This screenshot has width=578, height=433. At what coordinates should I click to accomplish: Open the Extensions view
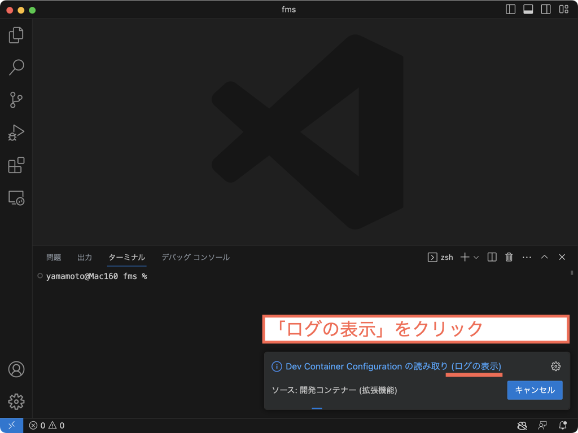[16, 165]
